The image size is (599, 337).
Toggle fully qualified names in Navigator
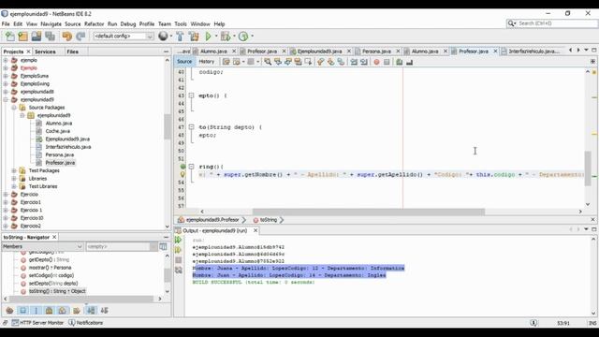[x=77, y=310]
